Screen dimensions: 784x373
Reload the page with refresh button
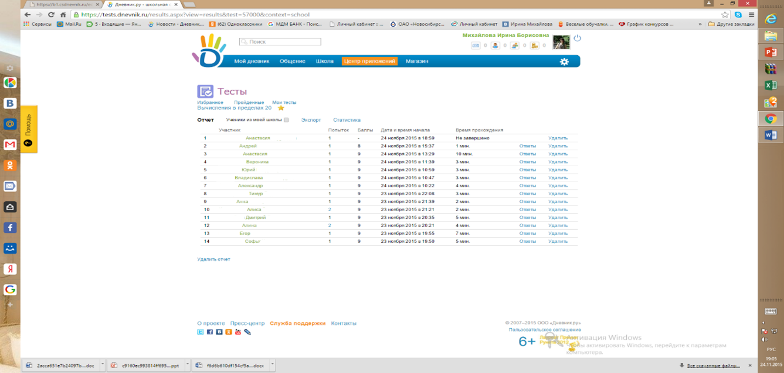coord(51,15)
